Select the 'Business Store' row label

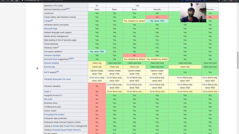coord(51,103)
